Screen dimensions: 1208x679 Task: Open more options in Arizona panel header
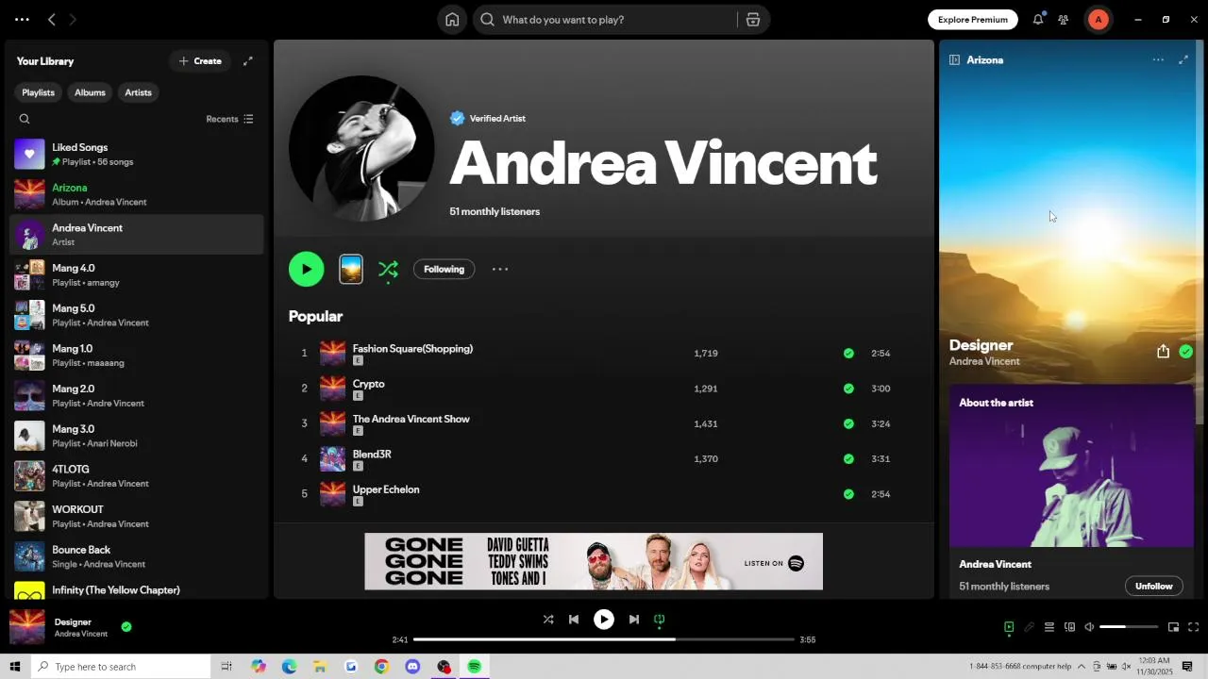click(1158, 59)
